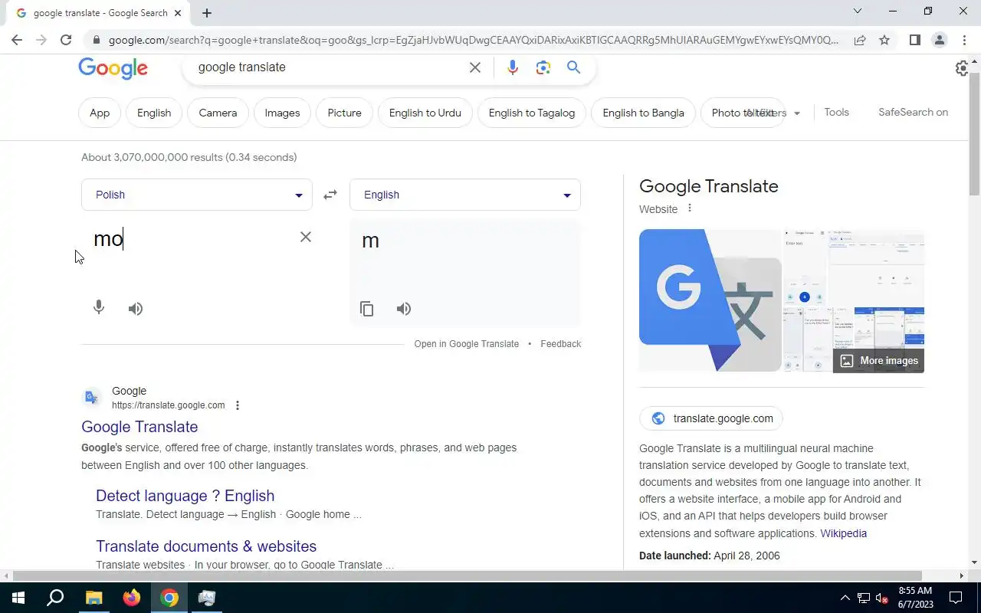Viewport: 981px width, 613px height.
Task: Click the blue search magnifier icon
Action: (573, 67)
